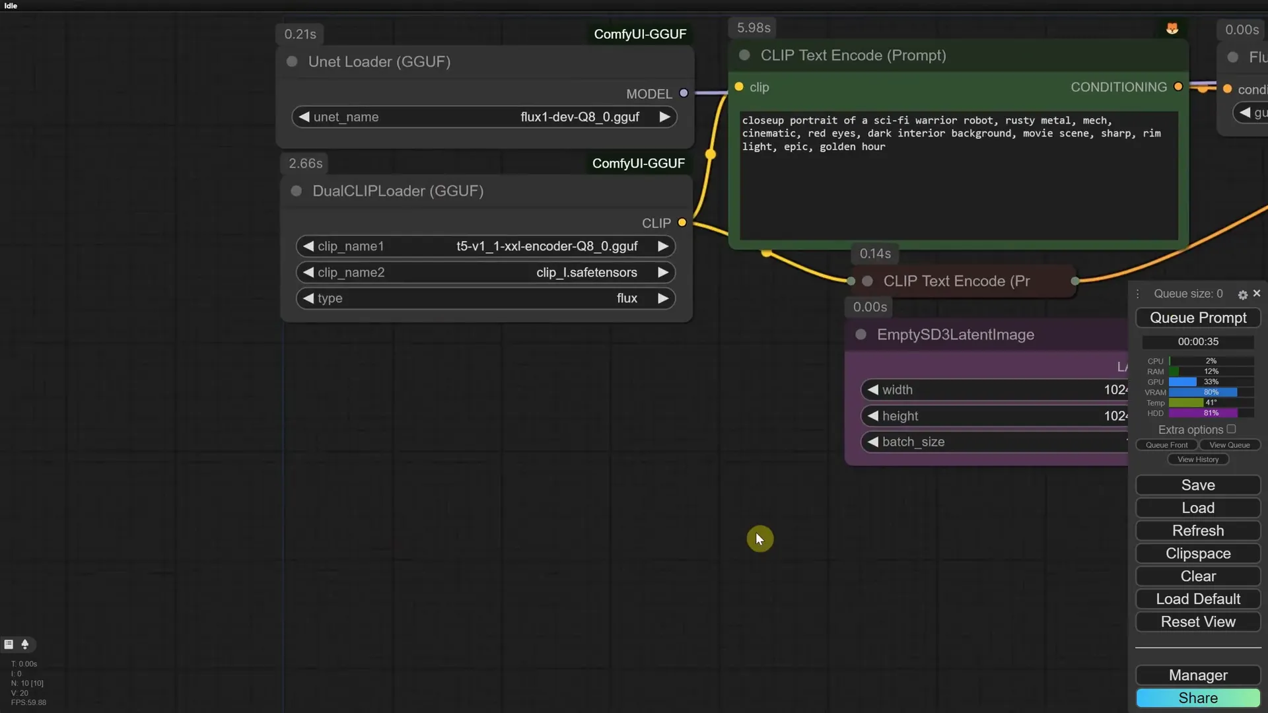
Task: Click the CLIP output dot on DualCLIPLoader
Action: pos(682,222)
